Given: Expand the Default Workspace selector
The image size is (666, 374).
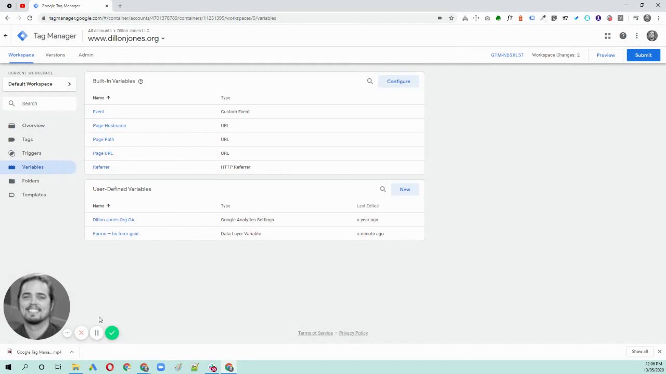Looking at the screenshot, I should [x=40, y=84].
